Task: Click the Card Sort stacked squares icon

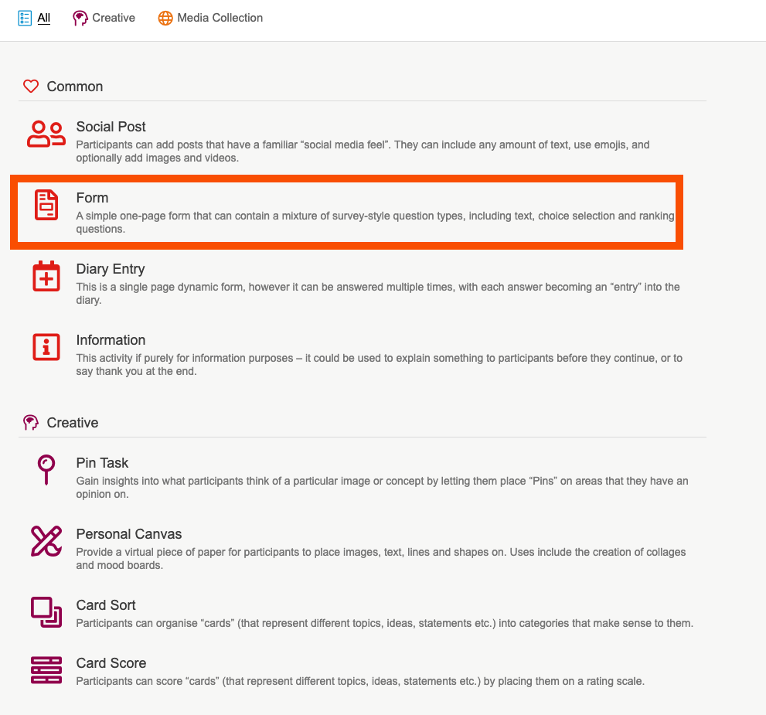Action: tap(46, 611)
